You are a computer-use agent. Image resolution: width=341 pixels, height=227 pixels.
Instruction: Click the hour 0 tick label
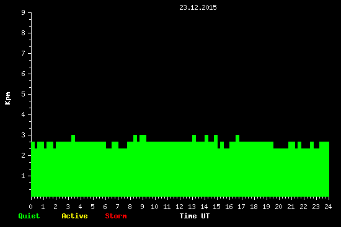pyautogui.click(x=30, y=207)
